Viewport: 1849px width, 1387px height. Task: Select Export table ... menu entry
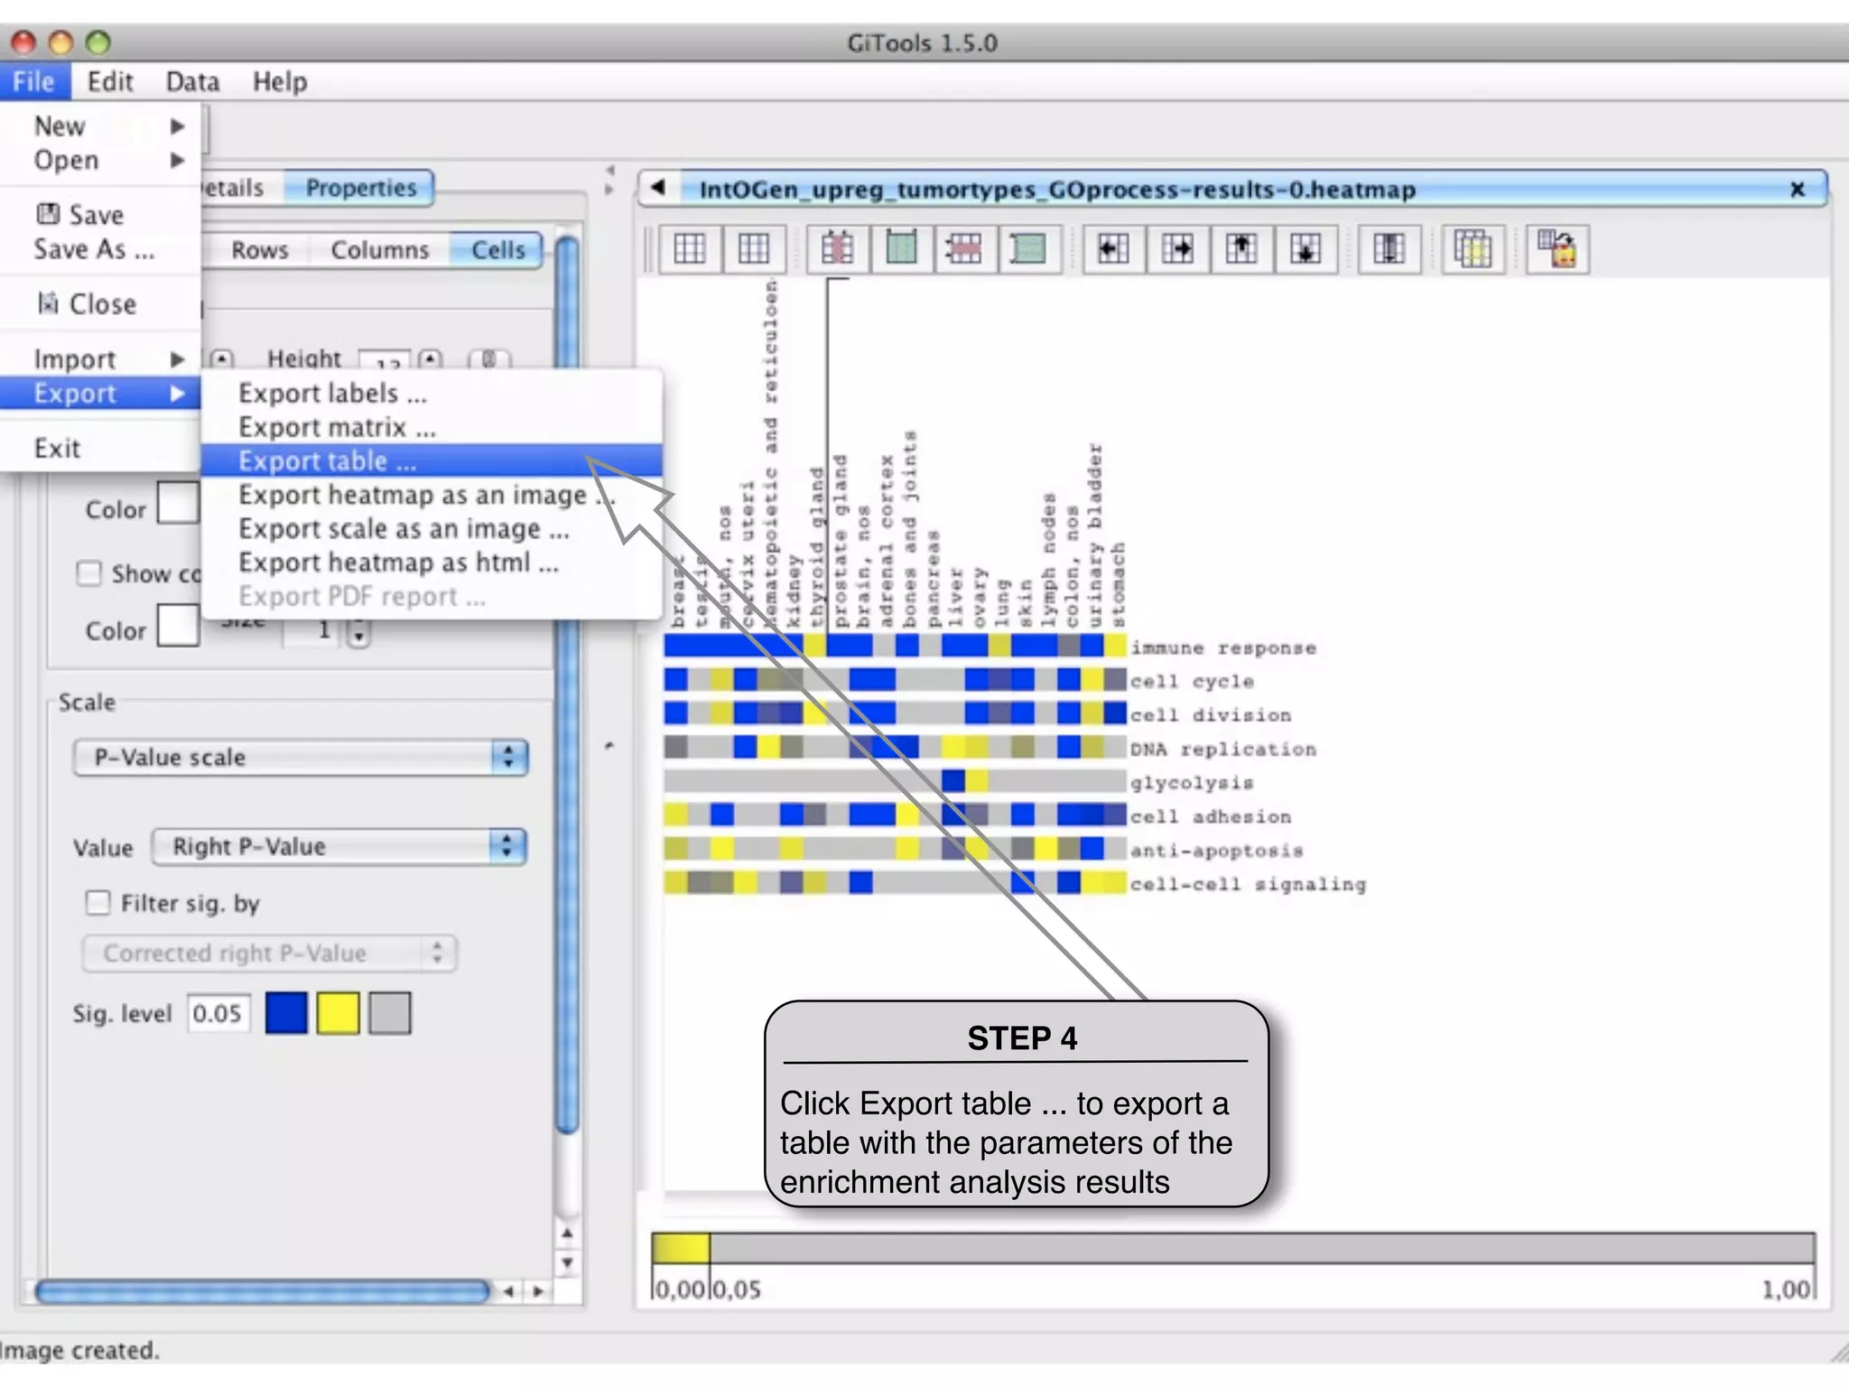pyautogui.click(x=432, y=461)
